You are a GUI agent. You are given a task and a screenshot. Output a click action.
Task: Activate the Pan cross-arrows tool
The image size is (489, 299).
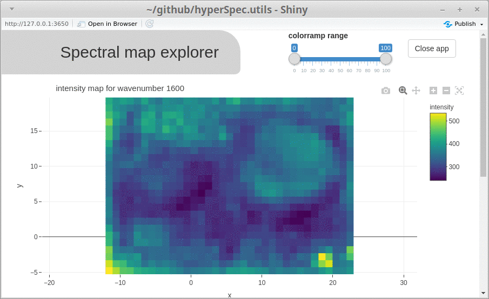(x=416, y=91)
